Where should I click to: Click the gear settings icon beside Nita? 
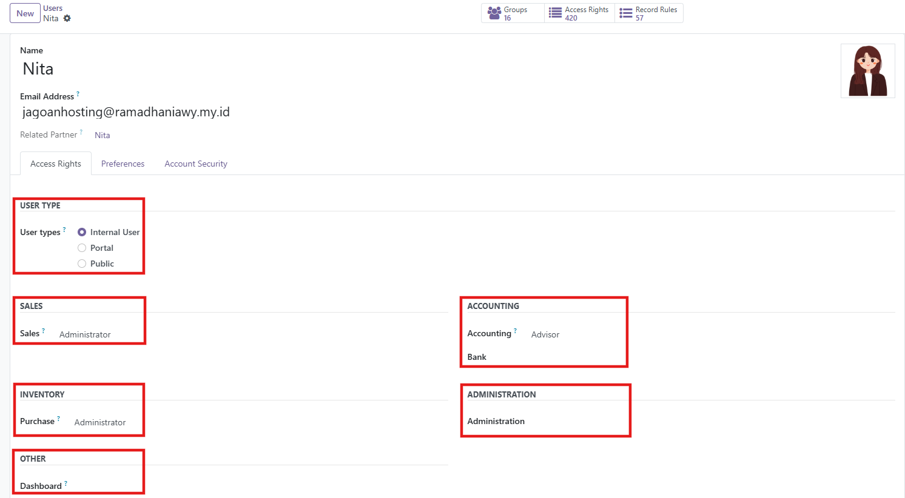[x=67, y=18]
